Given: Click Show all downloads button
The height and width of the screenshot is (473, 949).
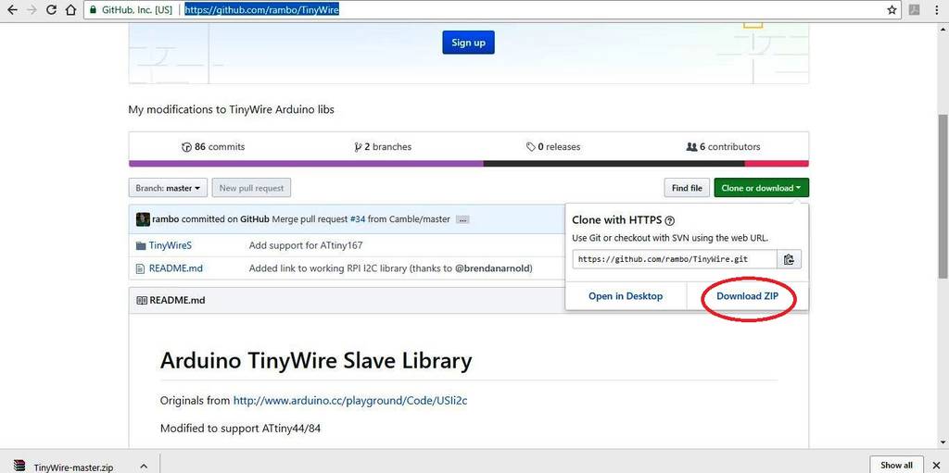Looking at the screenshot, I should tap(896, 465).
